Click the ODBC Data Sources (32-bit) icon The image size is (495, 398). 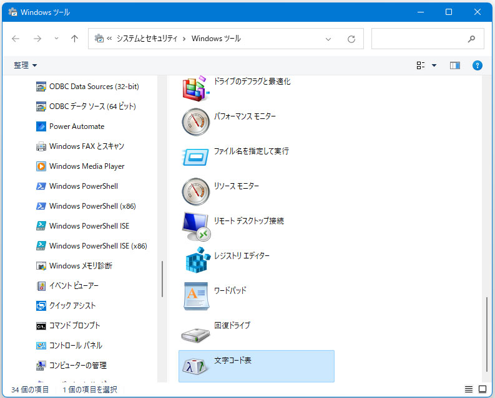click(41, 87)
